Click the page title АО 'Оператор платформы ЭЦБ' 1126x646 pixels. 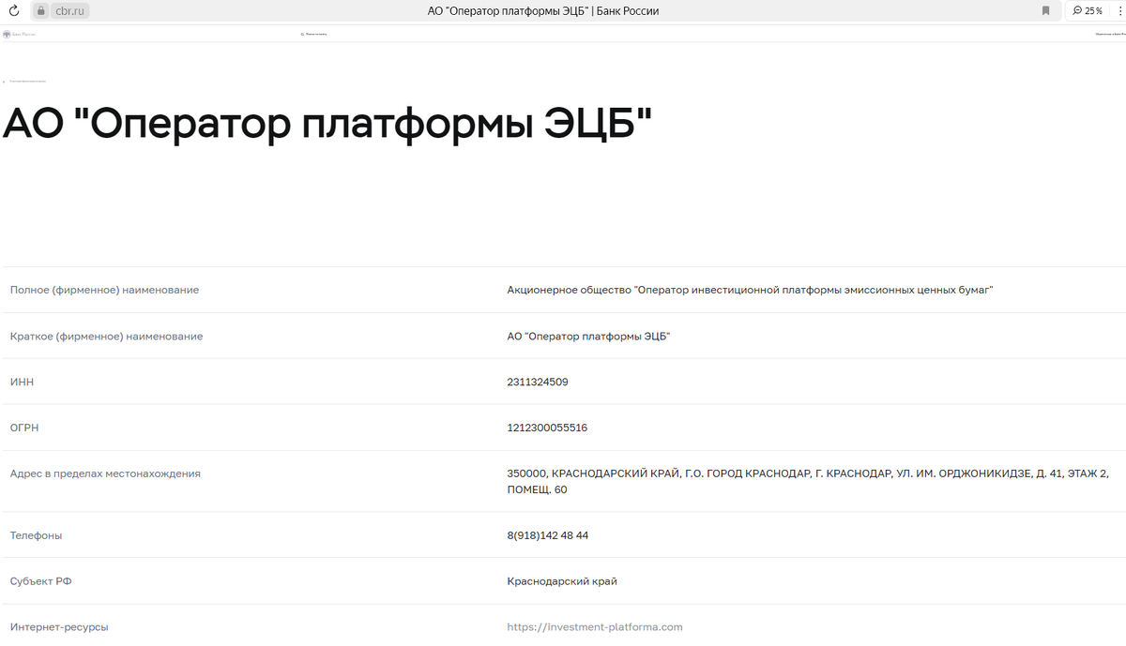click(x=328, y=122)
